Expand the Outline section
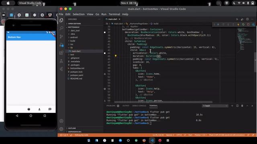The image size is (257, 144). point(84,128)
